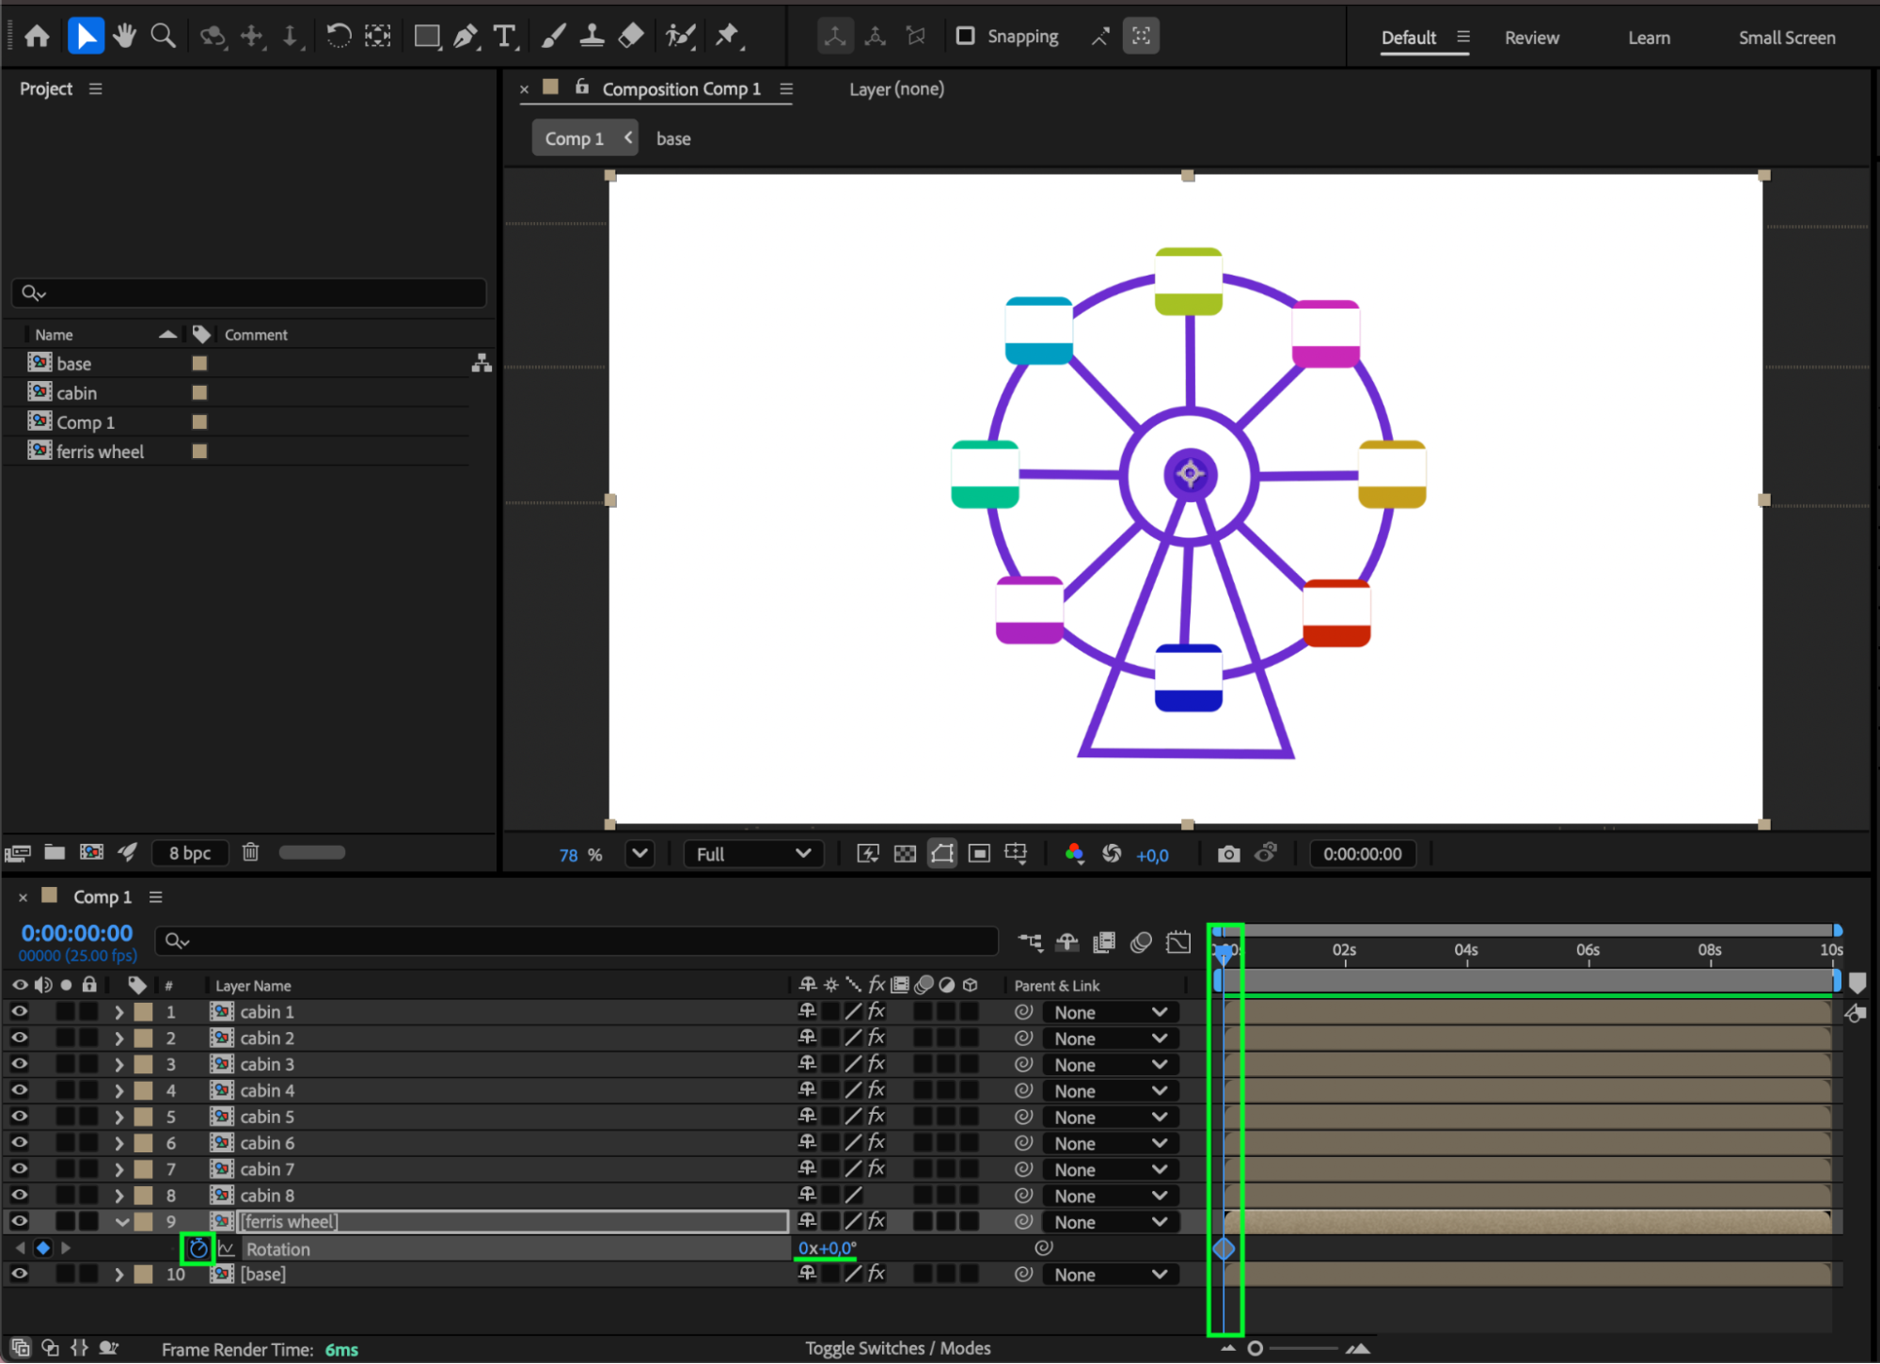1880x1364 pixels.
Task: Select the Roto Brush tool
Action: tap(680, 37)
